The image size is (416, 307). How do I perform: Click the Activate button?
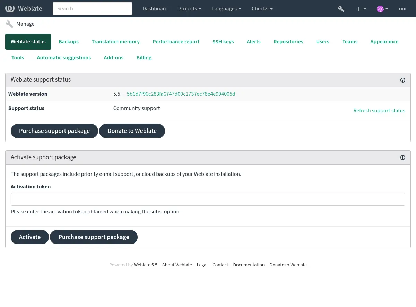click(30, 237)
